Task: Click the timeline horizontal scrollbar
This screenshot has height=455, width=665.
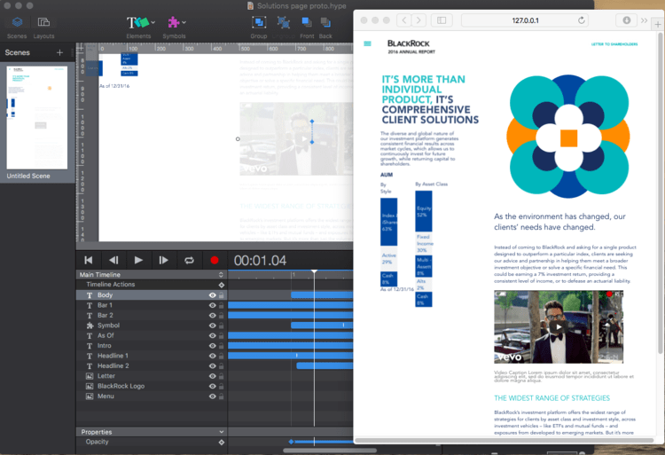Action: click(330, 451)
